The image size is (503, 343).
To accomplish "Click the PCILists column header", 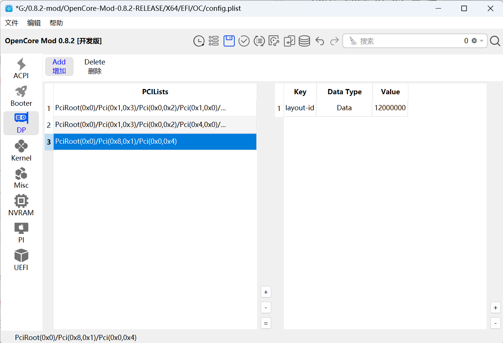I will [155, 92].
